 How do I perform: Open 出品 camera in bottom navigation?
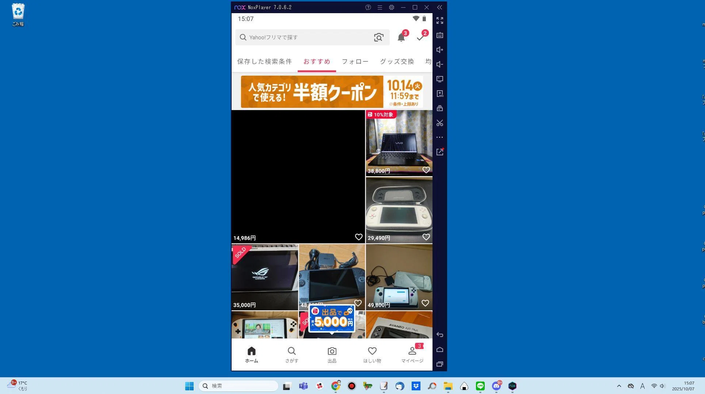click(x=332, y=355)
